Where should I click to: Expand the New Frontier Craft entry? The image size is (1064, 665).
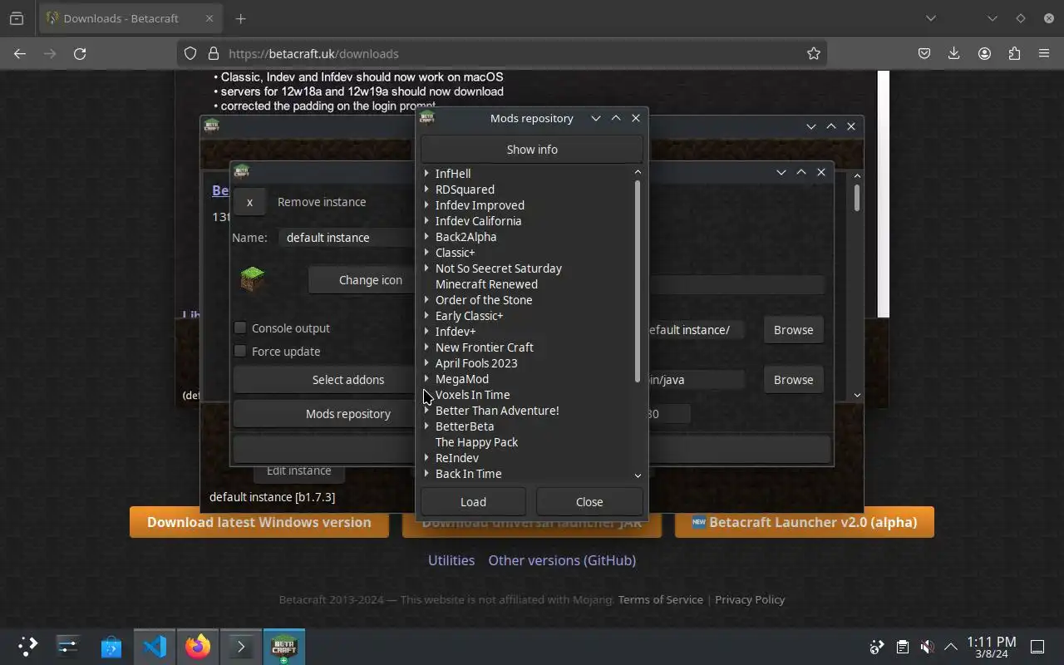(426, 347)
